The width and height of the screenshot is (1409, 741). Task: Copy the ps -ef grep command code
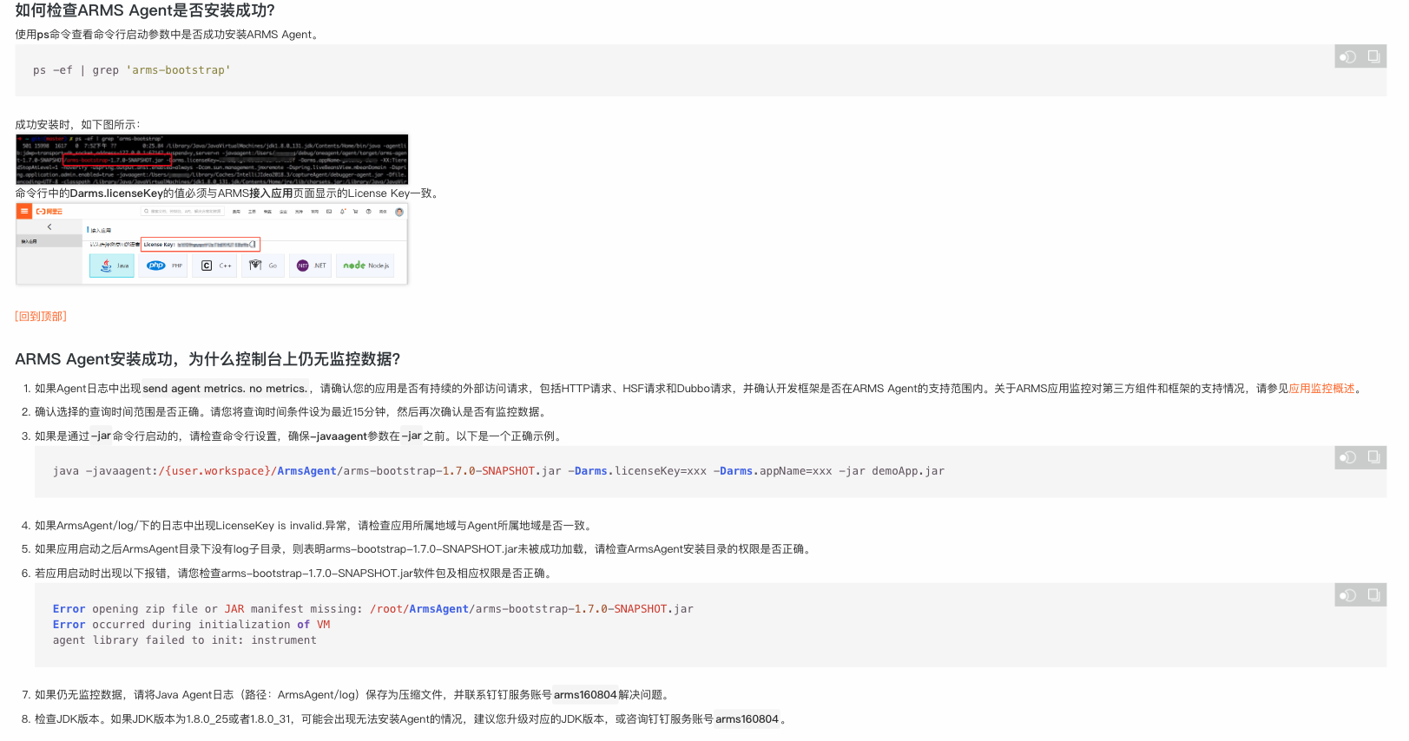[1373, 56]
